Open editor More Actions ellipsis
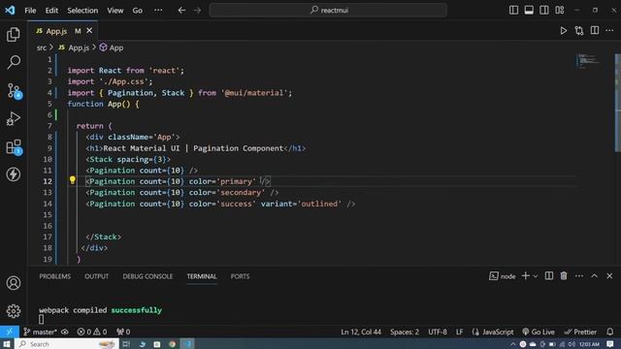621x349 pixels. pyautogui.click(x=609, y=30)
